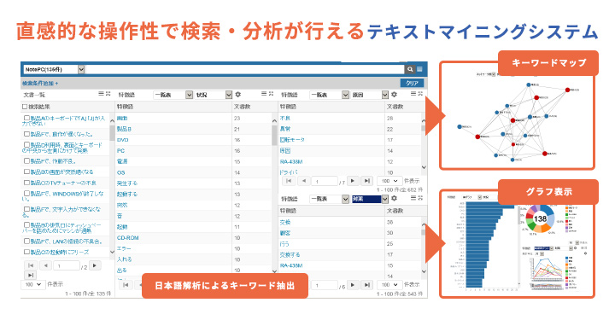Image resolution: width=615 pixels, height=320 pixels.
Task: Click the list-view icon in the 文書一覧 panel header
Action: 101,94
